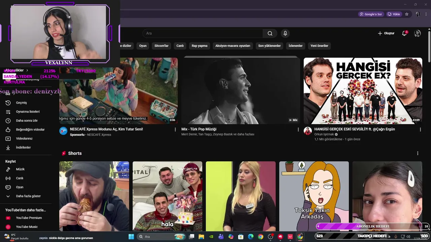Expand the Siz section chevron
Viewport: 431px width, 242px height.
13,94
